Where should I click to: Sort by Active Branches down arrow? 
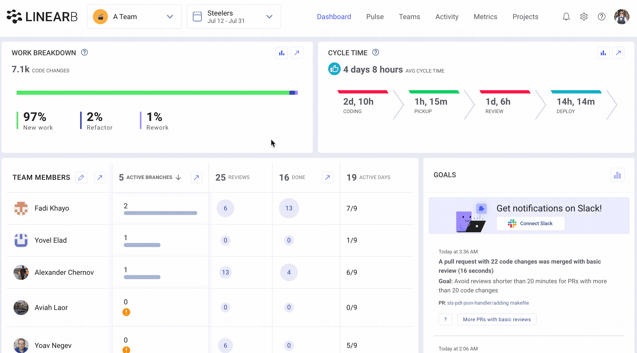pos(178,178)
